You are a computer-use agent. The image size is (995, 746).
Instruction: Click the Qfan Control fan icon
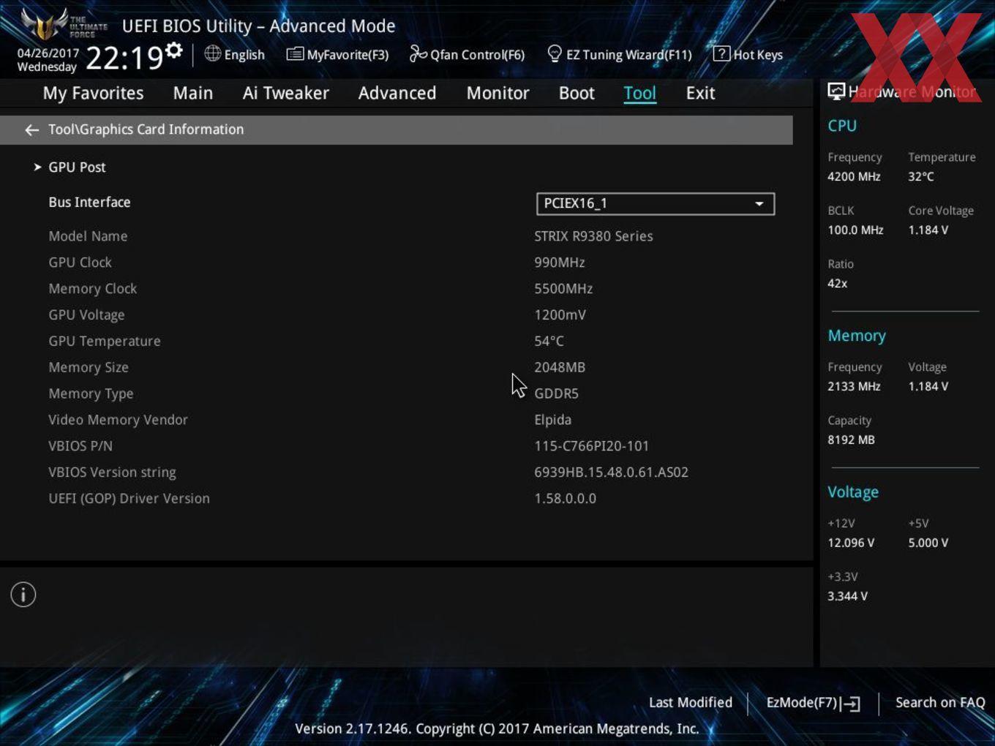[418, 53]
